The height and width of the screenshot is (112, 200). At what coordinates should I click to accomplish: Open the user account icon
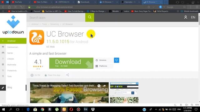coord(186,17)
